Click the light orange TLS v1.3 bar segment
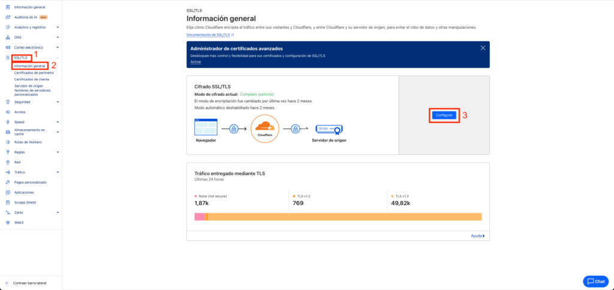Image resolution: width=614 pixels, height=290 pixels. tap(345, 216)
